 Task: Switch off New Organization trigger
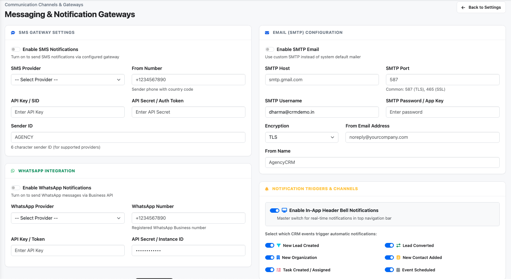tap(270, 258)
